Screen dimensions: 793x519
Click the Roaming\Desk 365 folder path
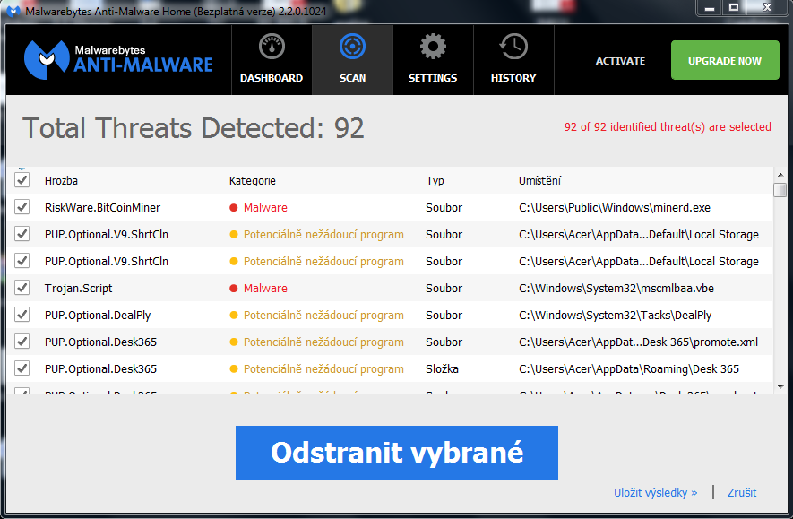pos(629,368)
